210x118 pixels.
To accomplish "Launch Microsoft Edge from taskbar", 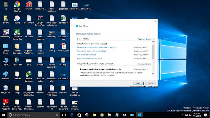I will [x=72, y=115].
